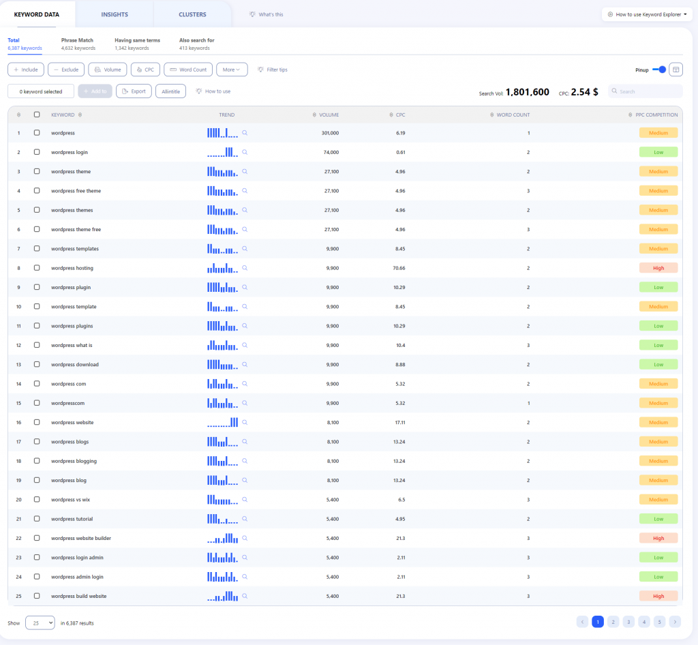Go to results page 3
The height and width of the screenshot is (645, 698).
coord(628,622)
